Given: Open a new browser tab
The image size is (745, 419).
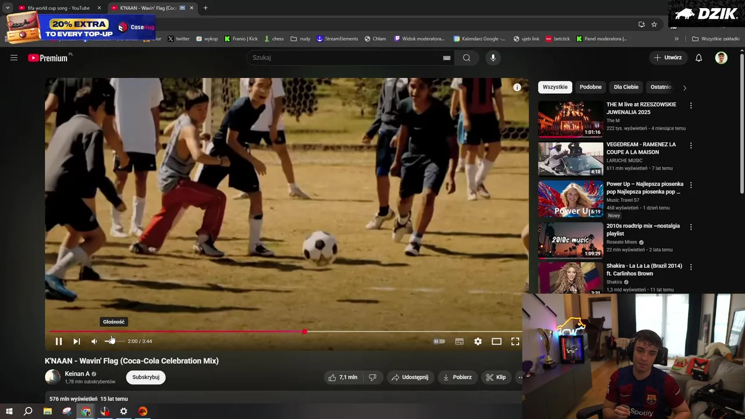Looking at the screenshot, I should pyautogui.click(x=205, y=8).
